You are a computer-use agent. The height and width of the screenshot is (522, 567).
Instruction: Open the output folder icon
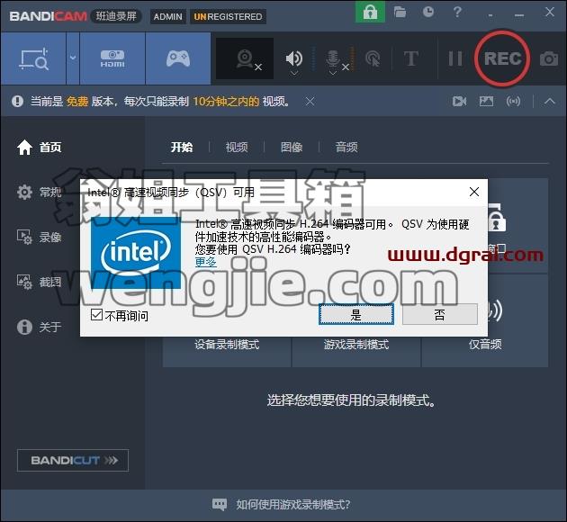click(400, 13)
